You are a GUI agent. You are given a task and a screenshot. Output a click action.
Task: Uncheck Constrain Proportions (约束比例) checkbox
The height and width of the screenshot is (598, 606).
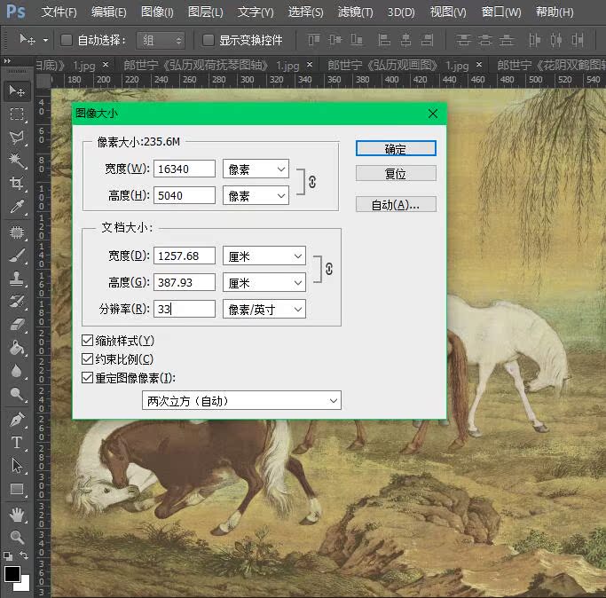click(87, 358)
